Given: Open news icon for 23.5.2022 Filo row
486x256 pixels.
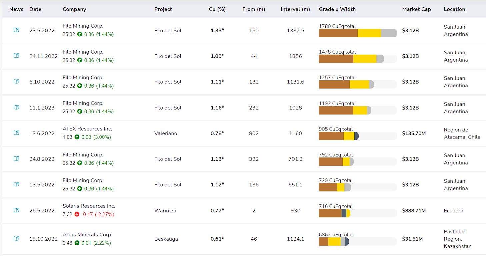Looking at the screenshot, I should pos(16,30).
